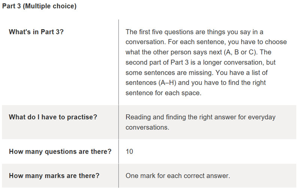The width and height of the screenshot is (299, 190).
Task: Click the "(A–H)" sentence range text
Action: pyautogui.click(x=168, y=83)
